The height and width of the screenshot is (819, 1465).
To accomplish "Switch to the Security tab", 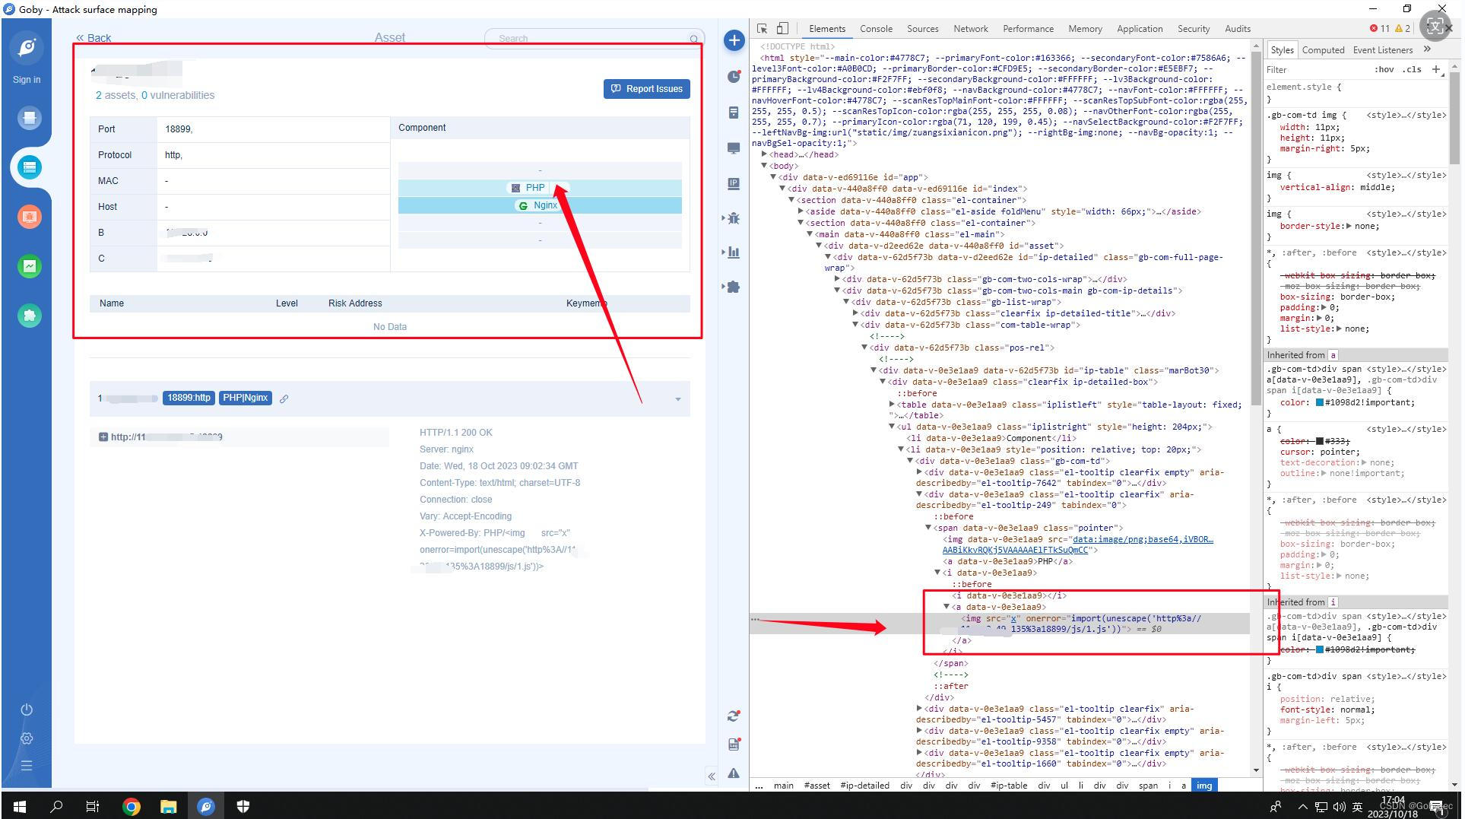I will coord(1194,29).
